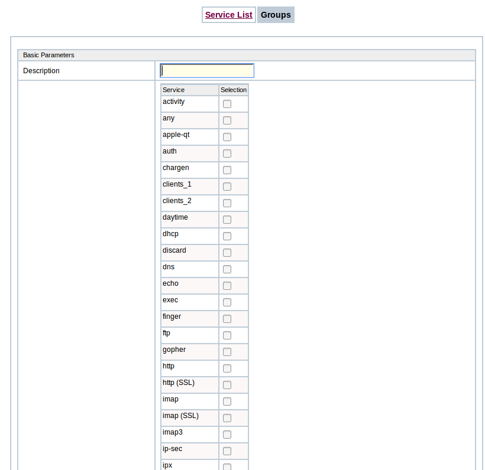This screenshot has width=485, height=470.
Task: Enable the activity service checkbox
Action: click(227, 104)
